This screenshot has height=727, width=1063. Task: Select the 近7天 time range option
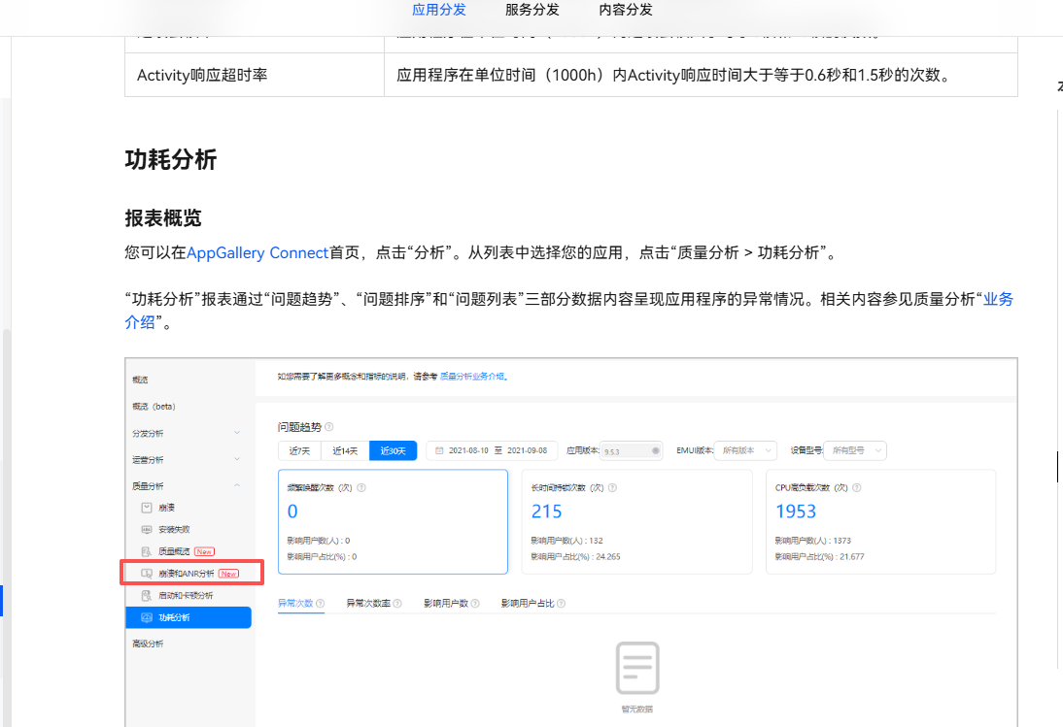tap(300, 450)
